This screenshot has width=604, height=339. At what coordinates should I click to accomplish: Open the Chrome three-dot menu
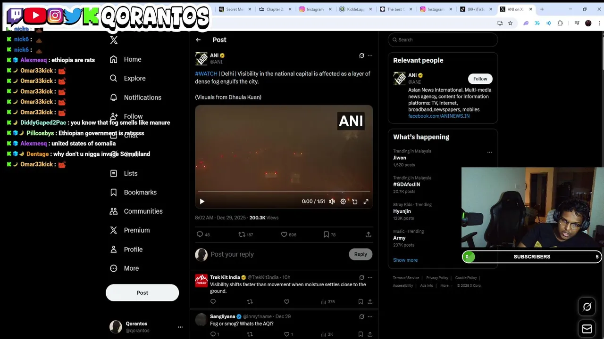point(599,23)
